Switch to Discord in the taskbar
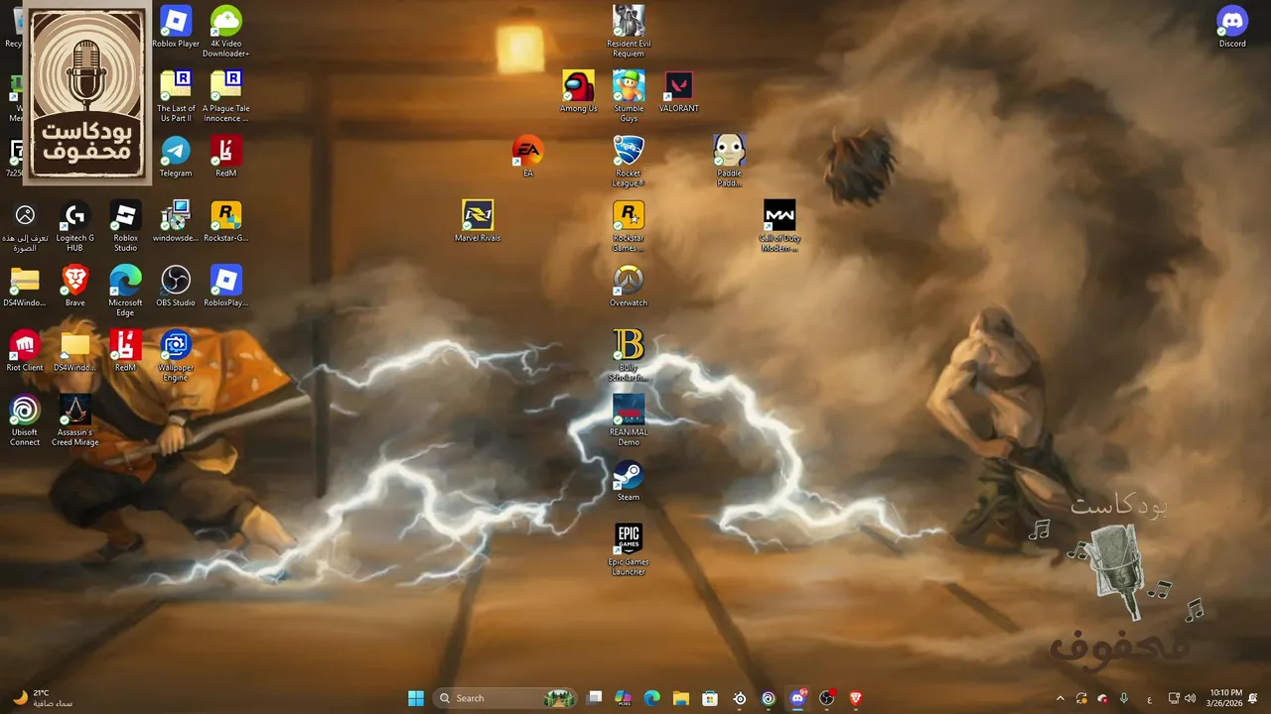The width and height of the screenshot is (1271, 714). click(x=797, y=698)
